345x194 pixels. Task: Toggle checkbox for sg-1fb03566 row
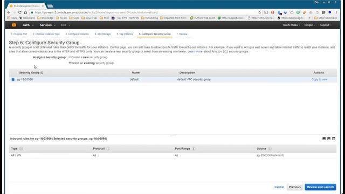pos(13,79)
